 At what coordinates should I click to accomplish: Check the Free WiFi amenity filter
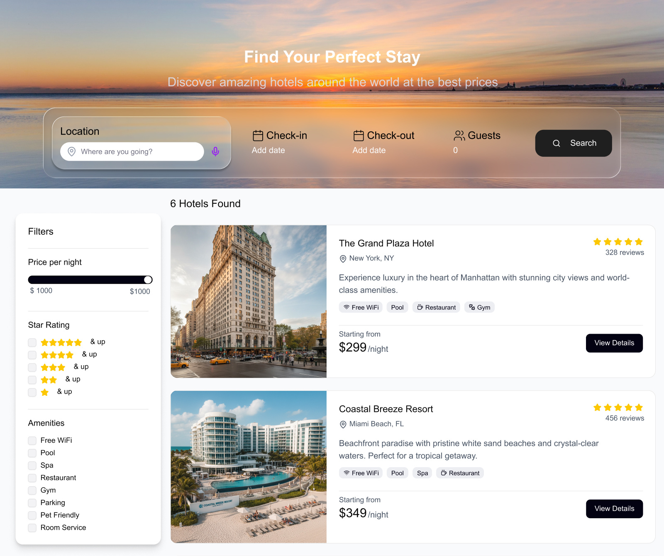(32, 440)
